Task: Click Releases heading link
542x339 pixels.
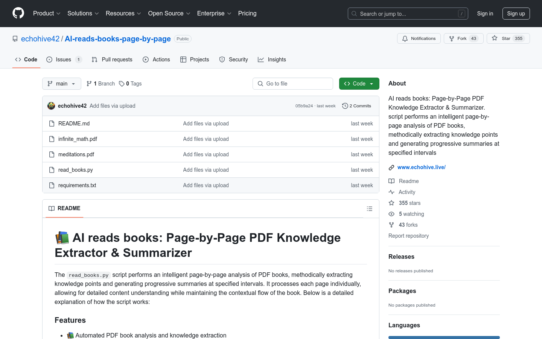Action: (401, 257)
